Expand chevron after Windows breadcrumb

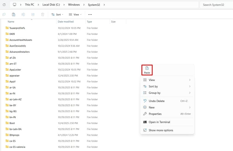(x=84, y=5)
